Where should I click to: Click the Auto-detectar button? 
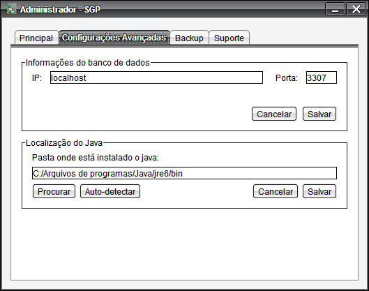[x=110, y=191]
